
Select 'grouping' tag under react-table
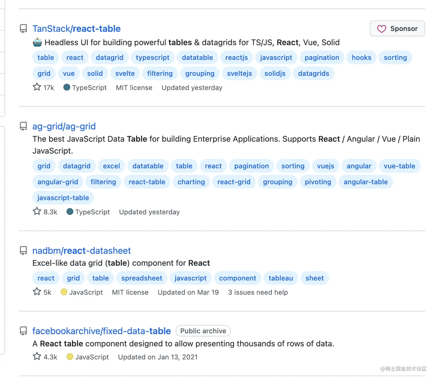tap(200, 73)
